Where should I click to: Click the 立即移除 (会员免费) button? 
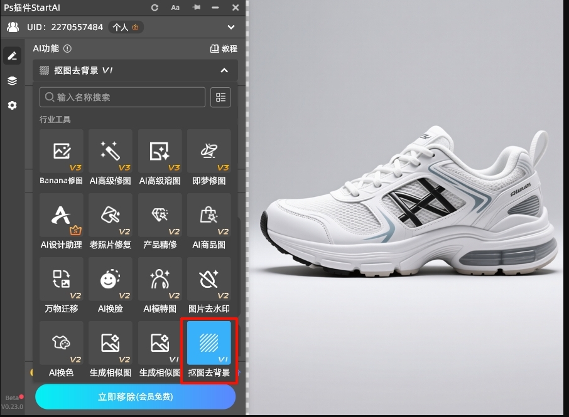pyautogui.click(x=135, y=396)
